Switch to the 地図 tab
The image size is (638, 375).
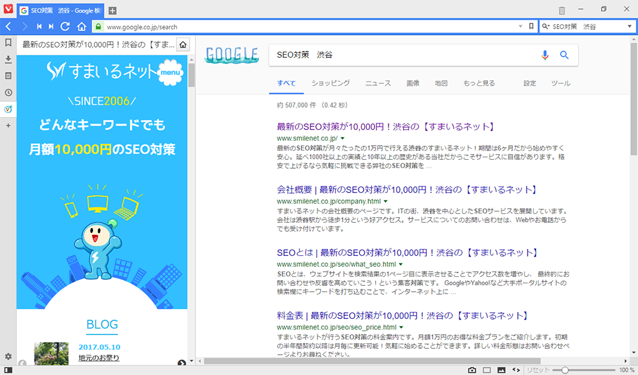[441, 83]
